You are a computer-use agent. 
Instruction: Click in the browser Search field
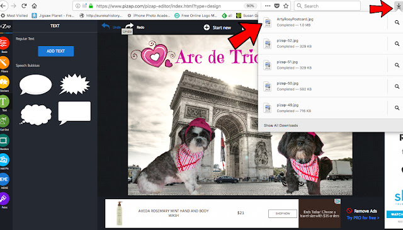(x=327, y=6)
